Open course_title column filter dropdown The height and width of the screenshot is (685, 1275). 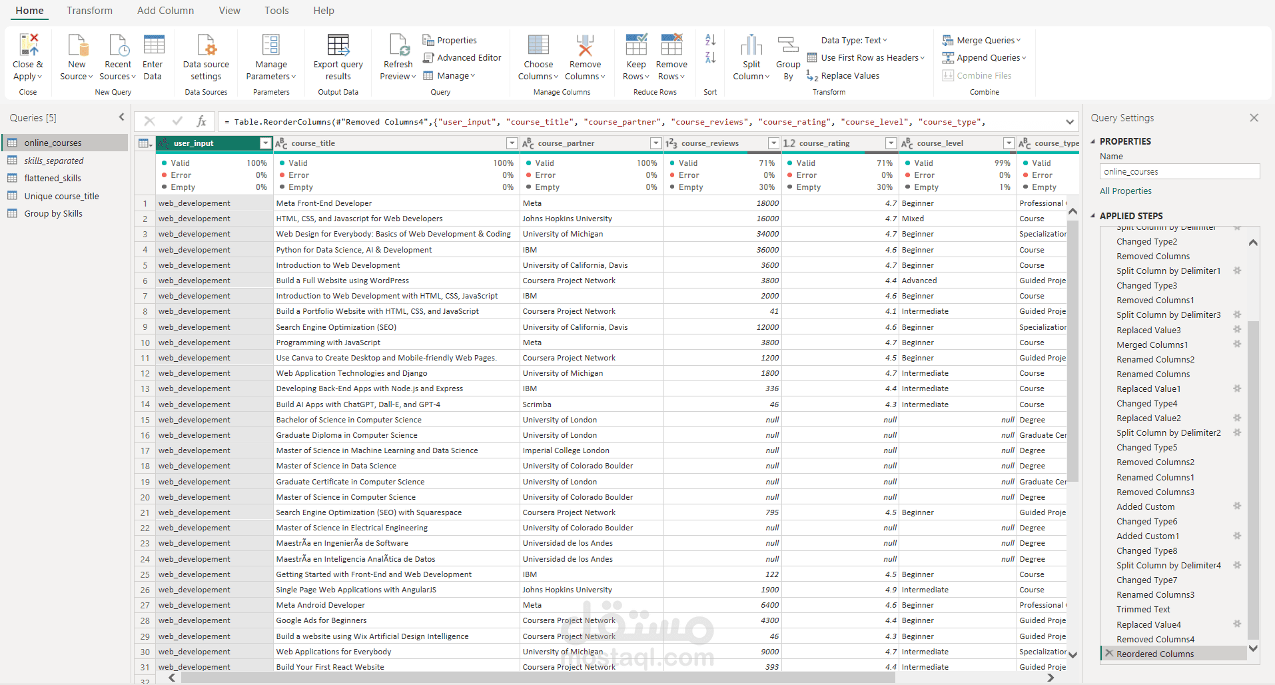[512, 143]
